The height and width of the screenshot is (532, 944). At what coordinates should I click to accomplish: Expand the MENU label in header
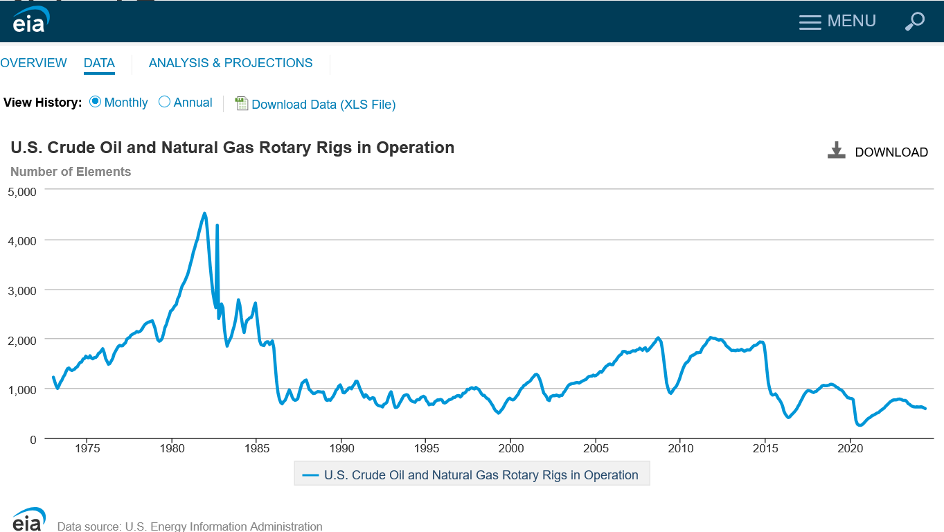851,21
